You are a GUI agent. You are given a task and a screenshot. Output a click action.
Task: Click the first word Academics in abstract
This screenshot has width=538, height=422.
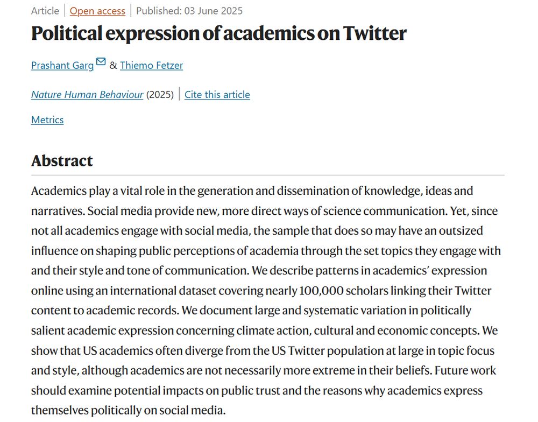[x=59, y=191]
